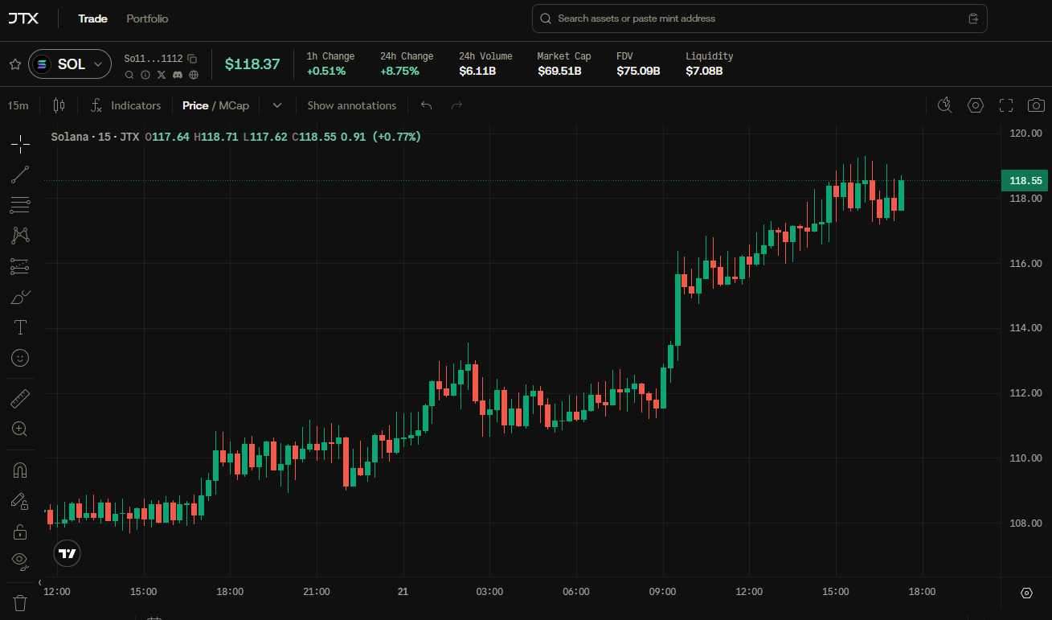Open the SOL asset selector dropdown
Viewport: 1052px width, 620px height.
(x=70, y=64)
